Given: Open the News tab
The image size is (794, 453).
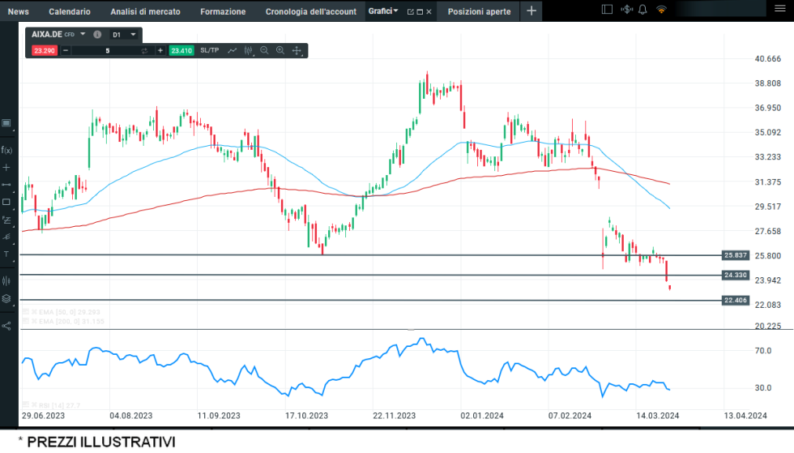Looking at the screenshot, I should (18, 11).
